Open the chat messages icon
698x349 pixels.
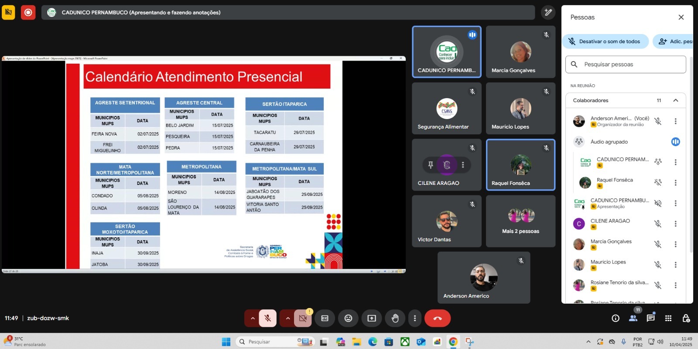[650, 318]
